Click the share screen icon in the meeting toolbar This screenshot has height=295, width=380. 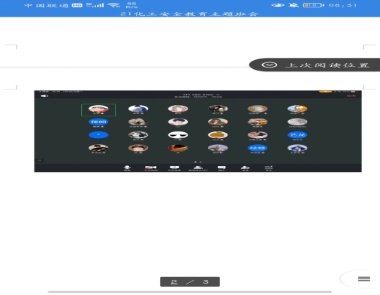tap(174, 168)
